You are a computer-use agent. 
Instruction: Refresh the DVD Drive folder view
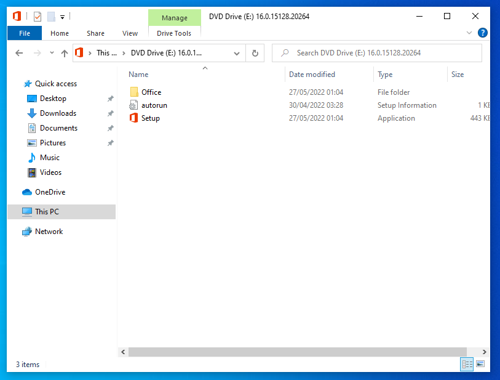click(x=255, y=53)
